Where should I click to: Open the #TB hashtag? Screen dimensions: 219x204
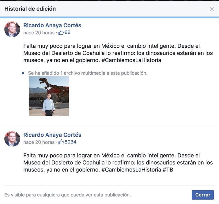[168, 170]
